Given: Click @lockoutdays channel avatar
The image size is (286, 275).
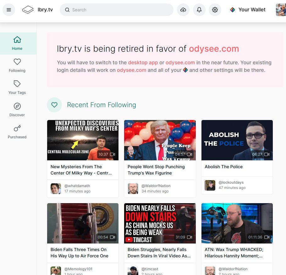Looking at the screenshot, I should (210, 185).
